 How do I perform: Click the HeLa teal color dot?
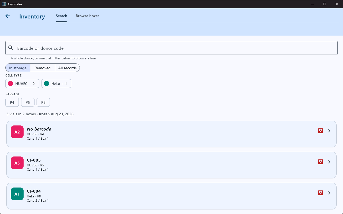[47, 84]
